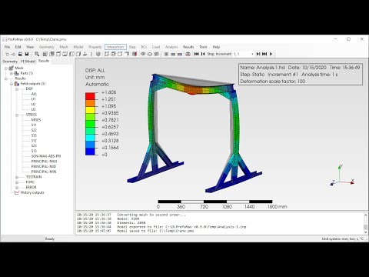369x277 pixels.
Task: Click the scale bar ruler
Action: [x=215, y=202]
